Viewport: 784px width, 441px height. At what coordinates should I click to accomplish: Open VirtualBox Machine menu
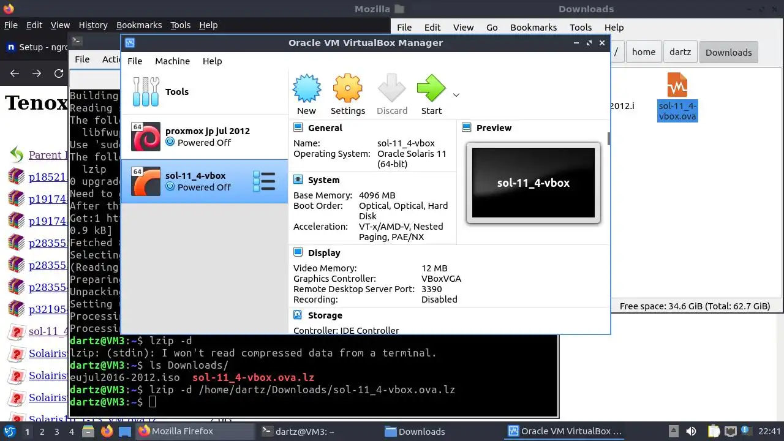tap(172, 61)
